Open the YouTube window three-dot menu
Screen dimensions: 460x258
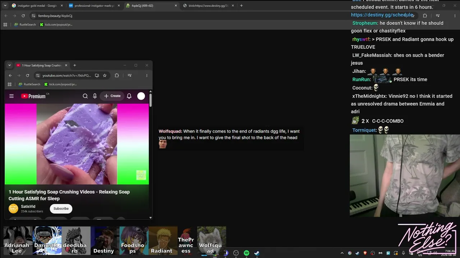tap(147, 76)
